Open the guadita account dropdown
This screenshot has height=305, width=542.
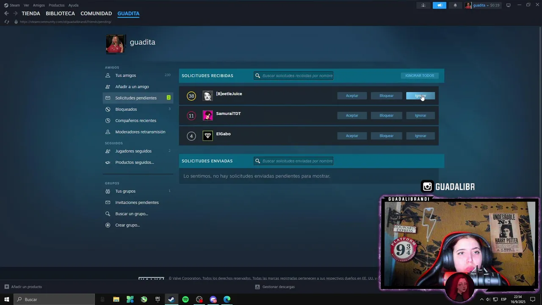(x=482, y=5)
